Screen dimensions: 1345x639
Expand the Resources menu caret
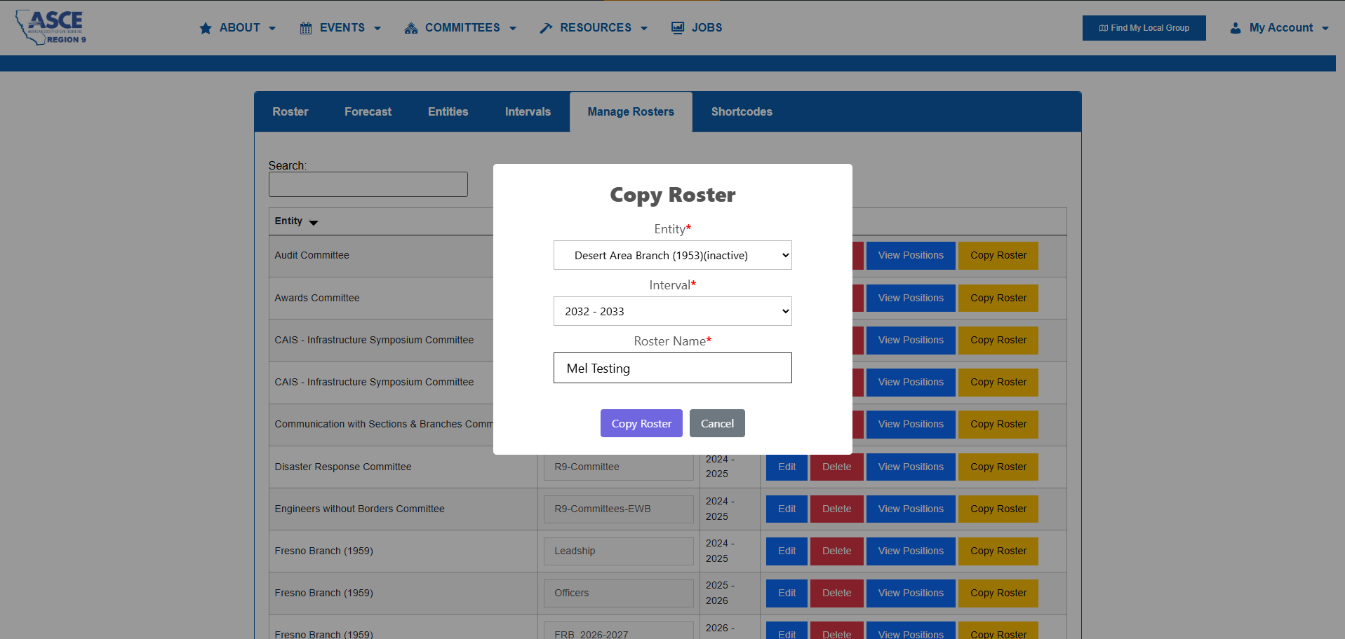click(x=644, y=29)
